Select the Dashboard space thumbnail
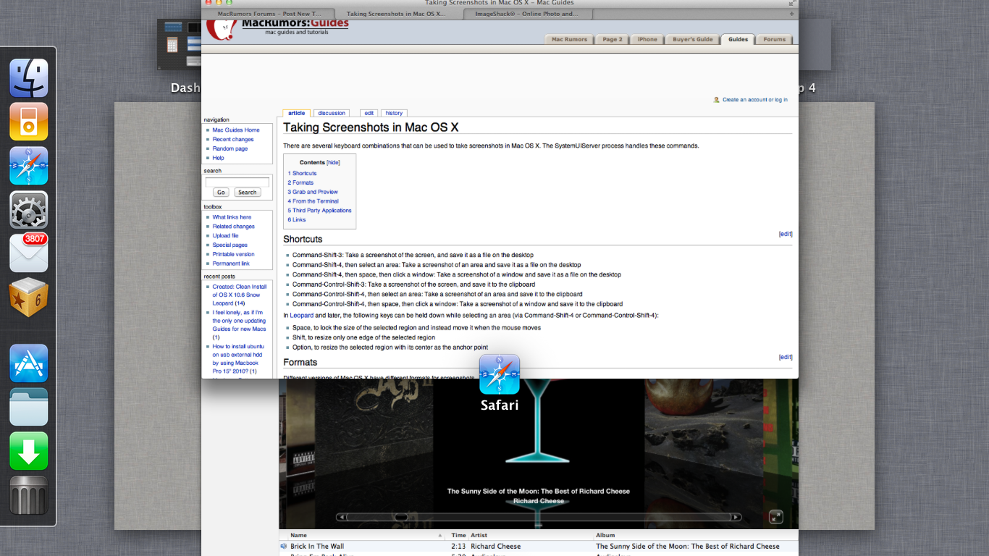Viewport: 989px width, 556px height. point(179,45)
